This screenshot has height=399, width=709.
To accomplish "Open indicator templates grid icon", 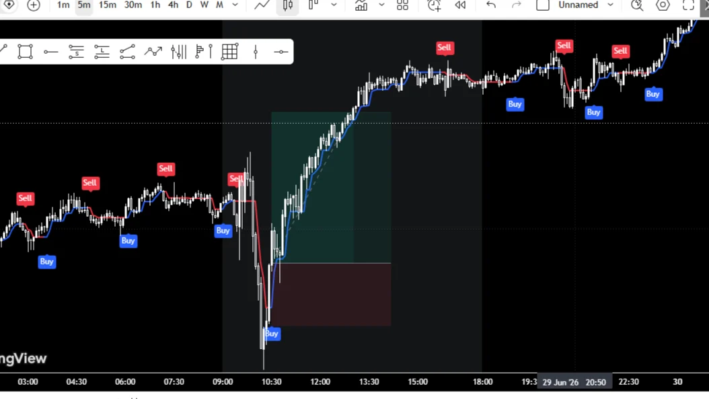I will click(x=402, y=5).
